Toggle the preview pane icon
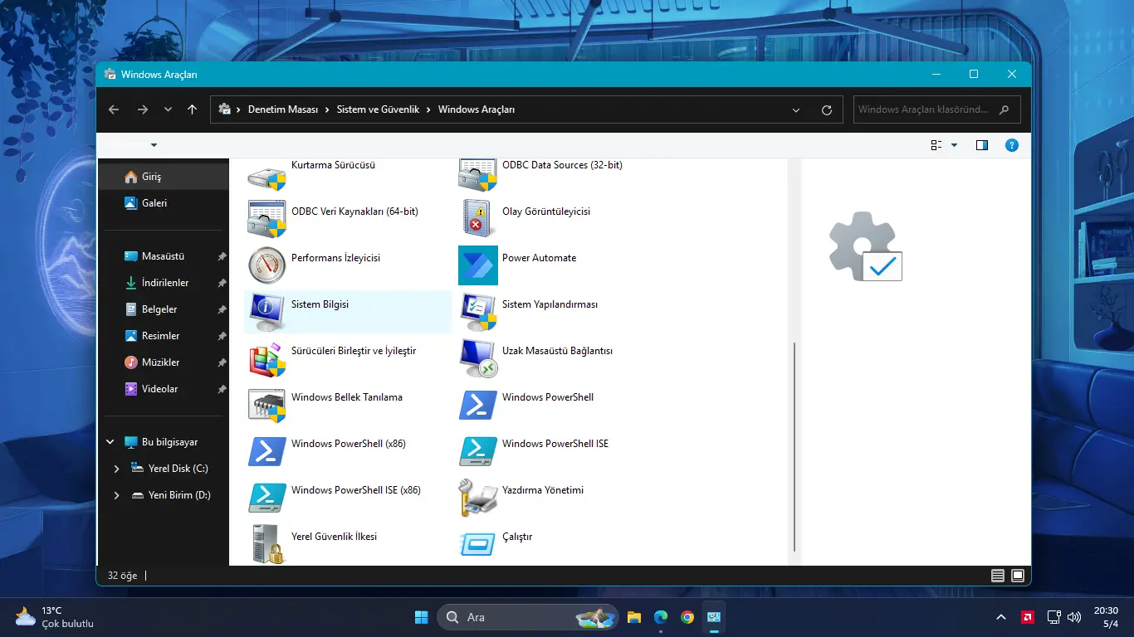This screenshot has height=637, width=1134. 982,145
